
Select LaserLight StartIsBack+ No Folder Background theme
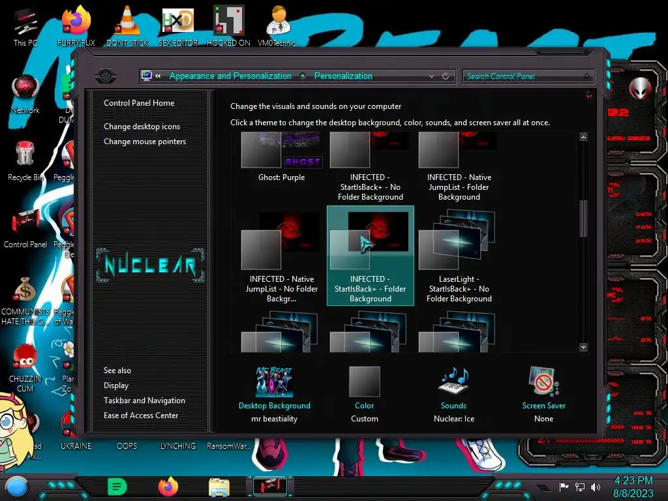[459, 256]
